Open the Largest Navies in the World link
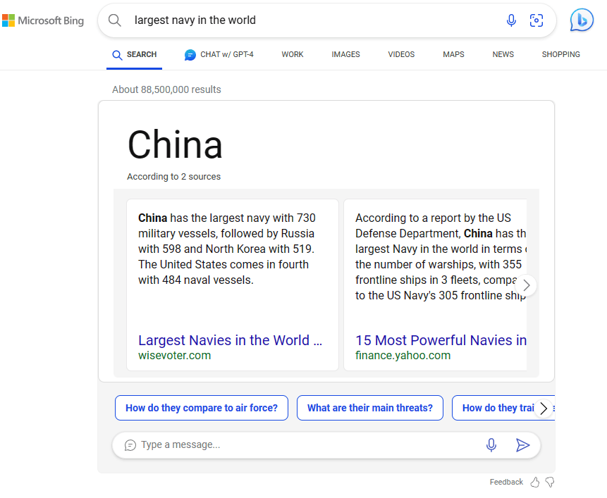The image size is (607, 498). click(230, 340)
